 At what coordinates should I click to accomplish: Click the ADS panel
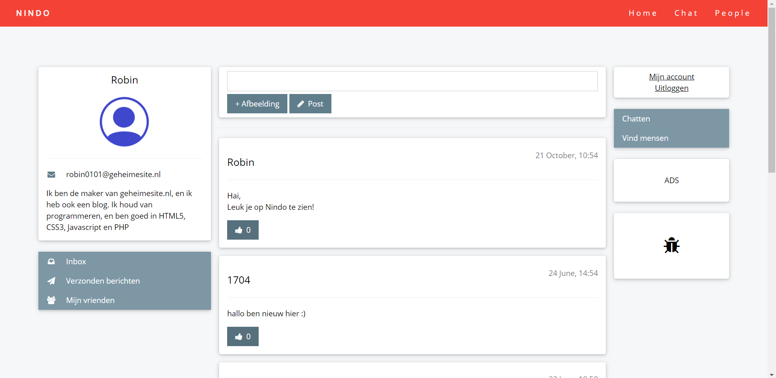click(671, 180)
